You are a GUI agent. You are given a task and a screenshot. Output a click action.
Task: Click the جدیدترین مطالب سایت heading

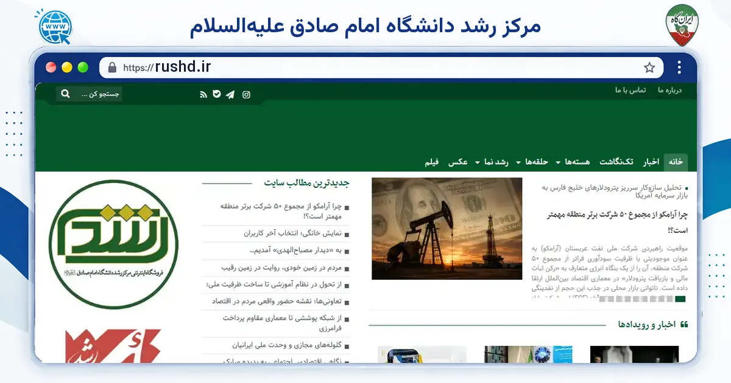(306, 182)
